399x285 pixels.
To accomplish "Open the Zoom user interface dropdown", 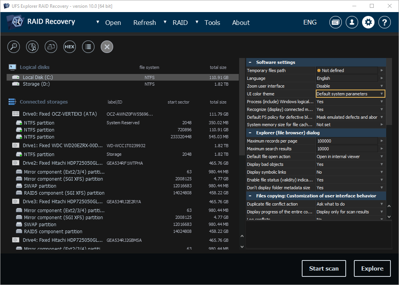I will coord(350,86).
